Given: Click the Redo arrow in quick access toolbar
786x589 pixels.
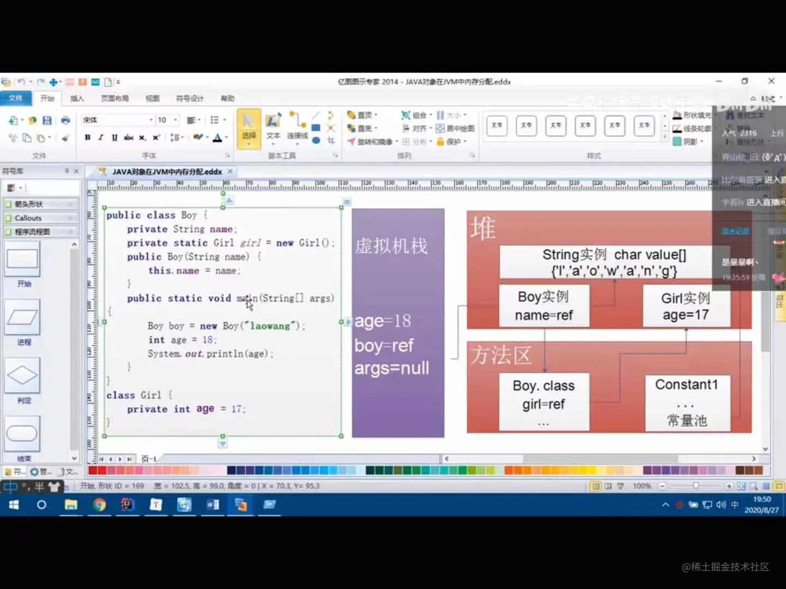Looking at the screenshot, I should click(x=40, y=82).
